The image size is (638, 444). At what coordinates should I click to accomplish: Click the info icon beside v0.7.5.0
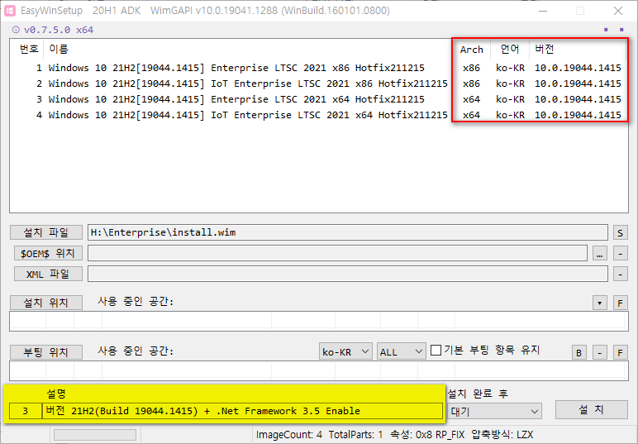16,30
